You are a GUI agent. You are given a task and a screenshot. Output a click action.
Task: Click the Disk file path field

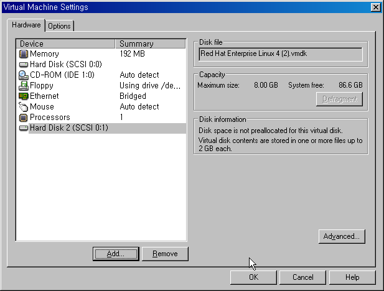(280, 54)
